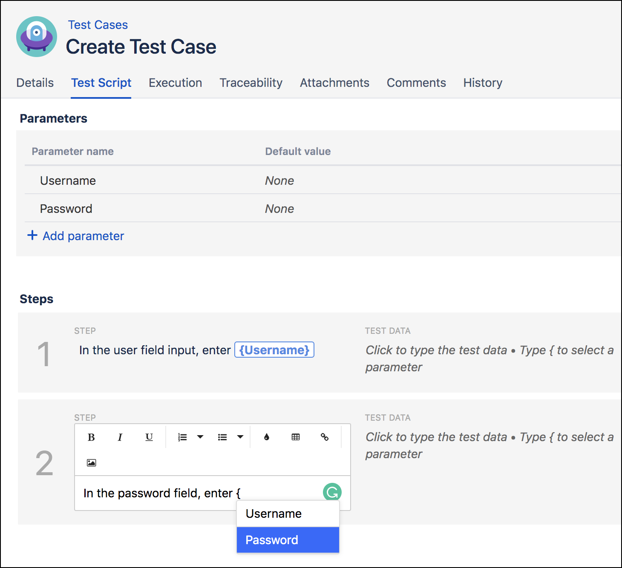The image size is (622, 568).
Task: Switch to the Execution tab
Action: [x=175, y=83]
